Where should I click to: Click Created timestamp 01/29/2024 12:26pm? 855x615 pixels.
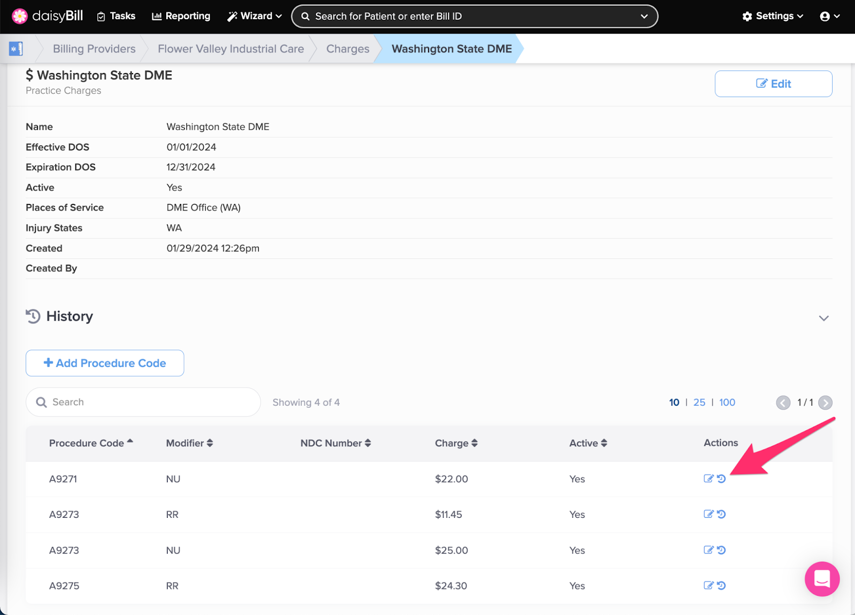[213, 248]
